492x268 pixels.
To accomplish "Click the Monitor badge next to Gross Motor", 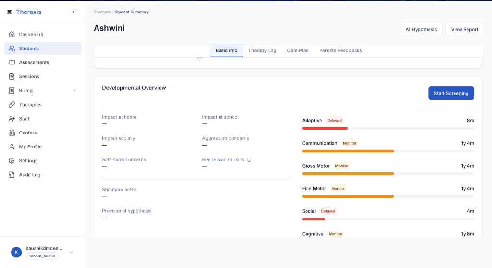I will [342, 166].
